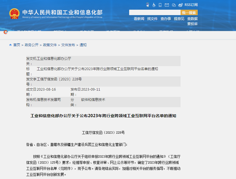Click the national emblem logo

click(14, 14)
